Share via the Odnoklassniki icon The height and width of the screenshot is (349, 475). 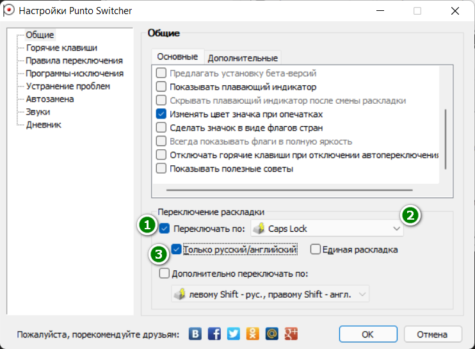[x=253, y=334]
